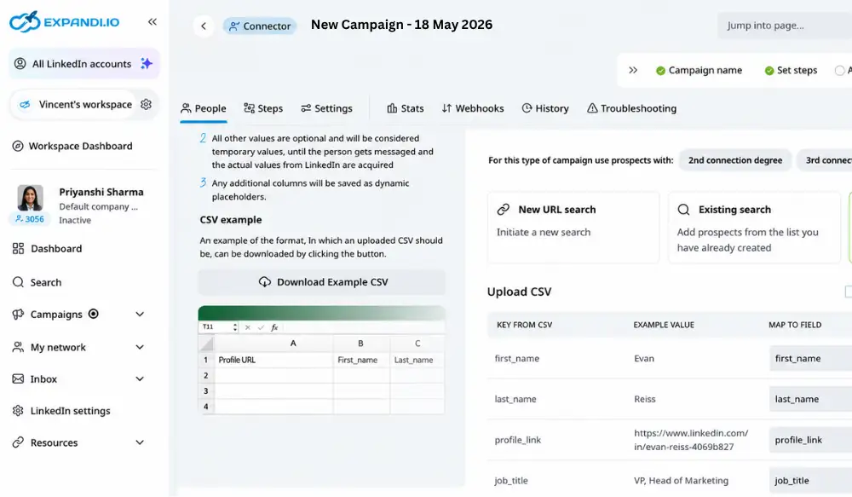Open the Settings tab

click(326, 108)
